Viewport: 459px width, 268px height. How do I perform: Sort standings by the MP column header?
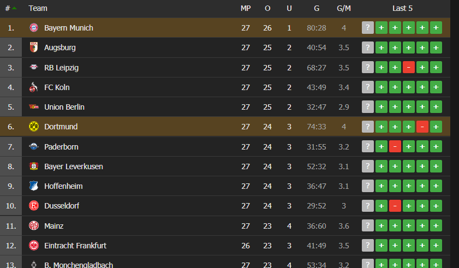click(x=246, y=8)
